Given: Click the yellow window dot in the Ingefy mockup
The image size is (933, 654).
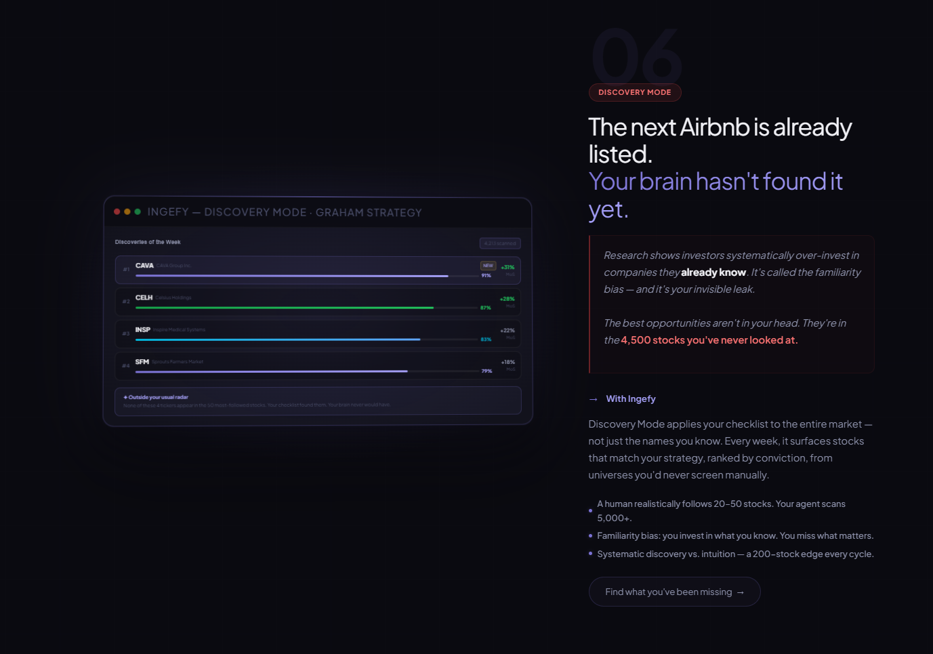Looking at the screenshot, I should pyautogui.click(x=127, y=212).
